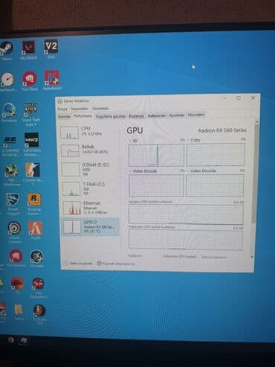Open the Görünüm menu
The width and height of the screenshot is (275, 367).
pyautogui.click(x=100, y=109)
